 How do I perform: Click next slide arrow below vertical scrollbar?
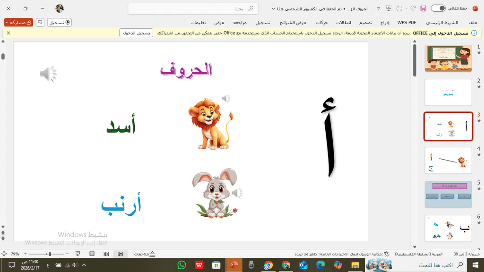tap(3, 238)
